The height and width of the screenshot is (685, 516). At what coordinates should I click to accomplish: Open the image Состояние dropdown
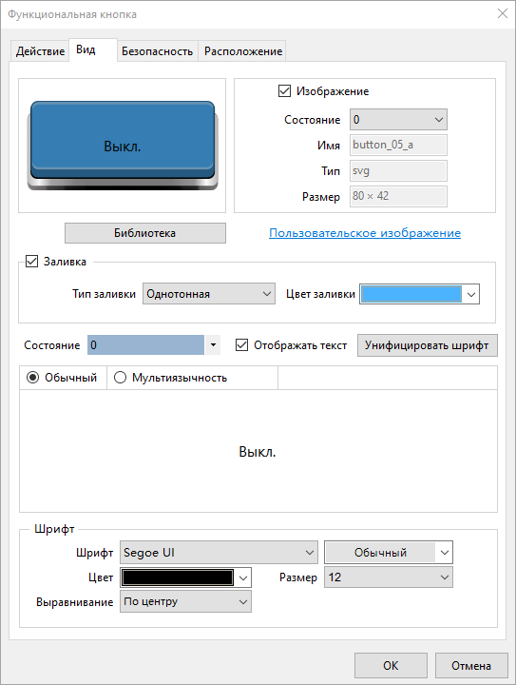(398, 120)
